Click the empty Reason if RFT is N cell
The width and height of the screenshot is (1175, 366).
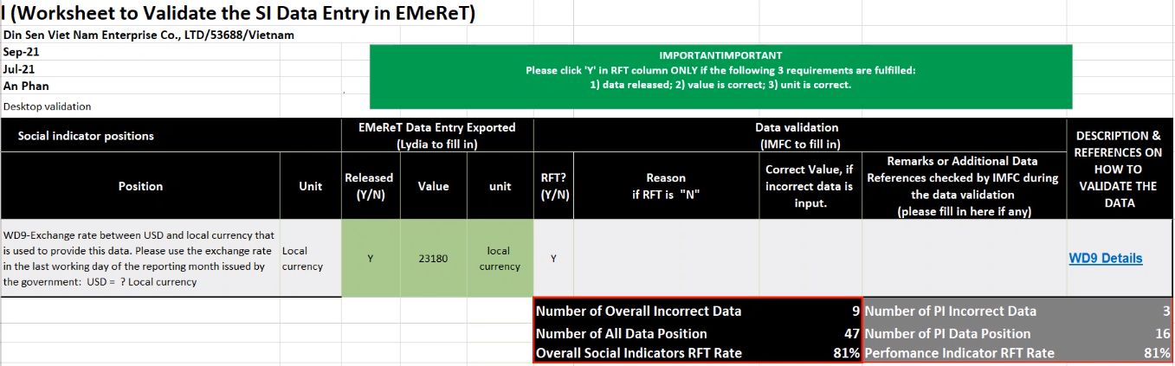pyautogui.click(x=667, y=258)
